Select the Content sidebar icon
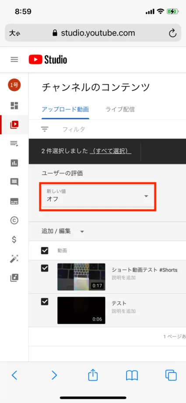Image resolution: width=186 pixels, height=403 pixels. [x=14, y=125]
